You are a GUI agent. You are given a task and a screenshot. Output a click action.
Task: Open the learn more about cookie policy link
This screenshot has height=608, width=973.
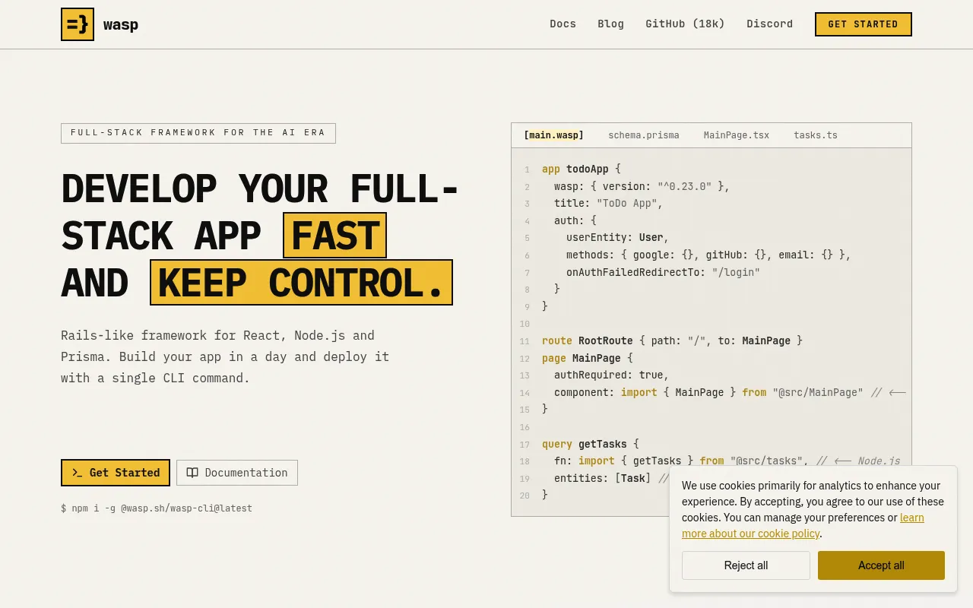803,526
